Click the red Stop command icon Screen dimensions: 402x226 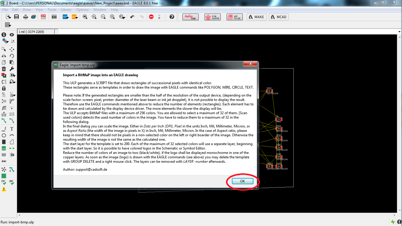coord(151,17)
